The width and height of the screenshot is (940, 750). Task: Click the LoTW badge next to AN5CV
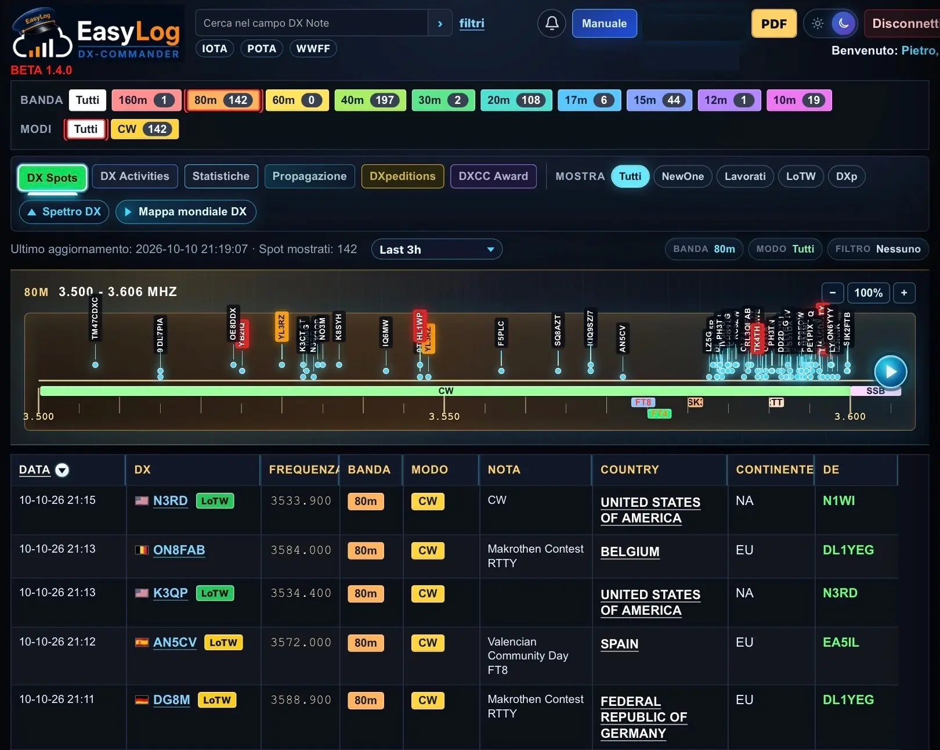pyautogui.click(x=223, y=642)
